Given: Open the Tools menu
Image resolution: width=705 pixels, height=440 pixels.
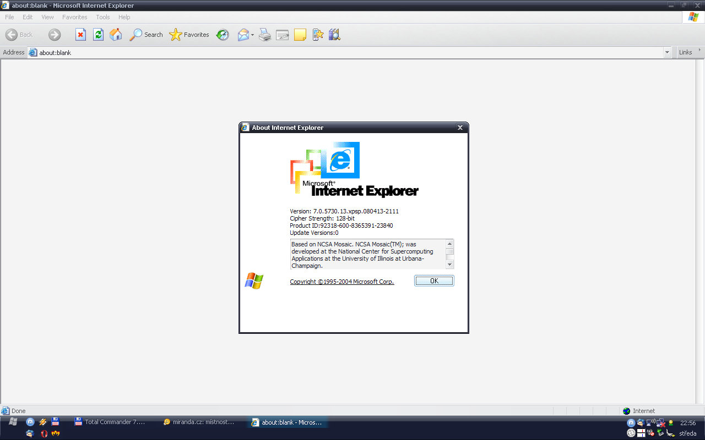Looking at the screenshot, I should (x=103, y=17).
